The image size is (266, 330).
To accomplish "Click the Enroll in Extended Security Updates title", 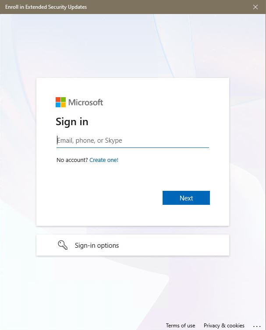I will (46, 7).
